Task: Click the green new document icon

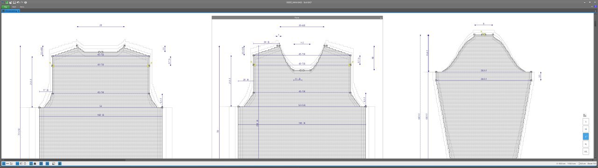Action: pos(7,2)
